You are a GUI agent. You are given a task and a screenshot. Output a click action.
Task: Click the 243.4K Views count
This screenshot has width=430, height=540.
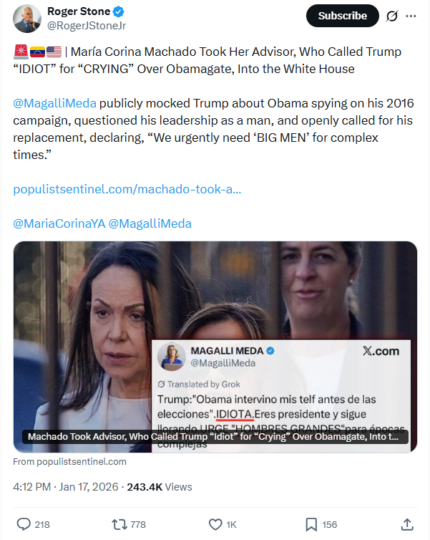[x=160, y=487]
